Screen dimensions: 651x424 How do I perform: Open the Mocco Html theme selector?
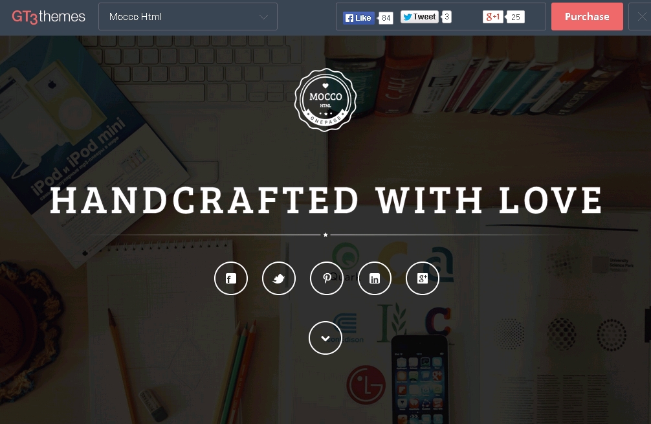point(188,17)
